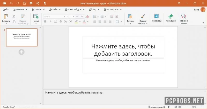Open Поиск и замена
The height and width of the screenshot is (109, 207).
click(x=184, y=19)
